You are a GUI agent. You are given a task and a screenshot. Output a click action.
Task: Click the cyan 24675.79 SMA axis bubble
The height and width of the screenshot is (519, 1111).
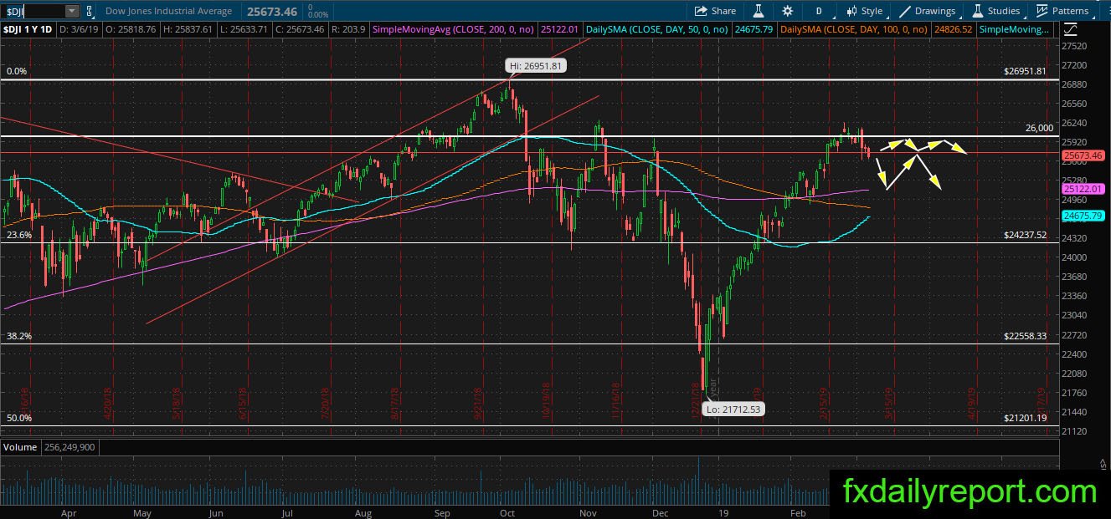tap(1083, 216)
